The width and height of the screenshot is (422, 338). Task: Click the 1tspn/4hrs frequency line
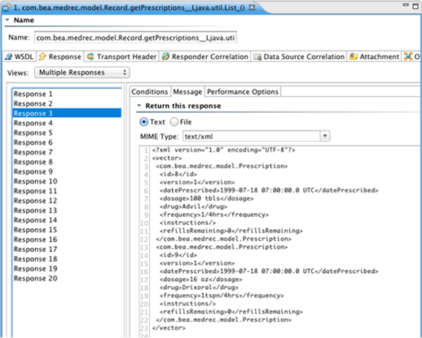[221, 296]
